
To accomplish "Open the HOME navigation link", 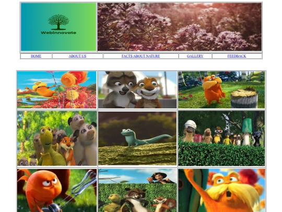I will (x=36, y=56).
